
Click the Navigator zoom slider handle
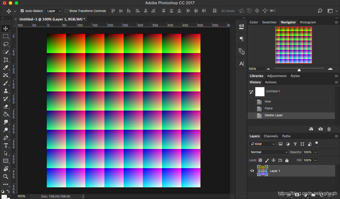[299, 70]
